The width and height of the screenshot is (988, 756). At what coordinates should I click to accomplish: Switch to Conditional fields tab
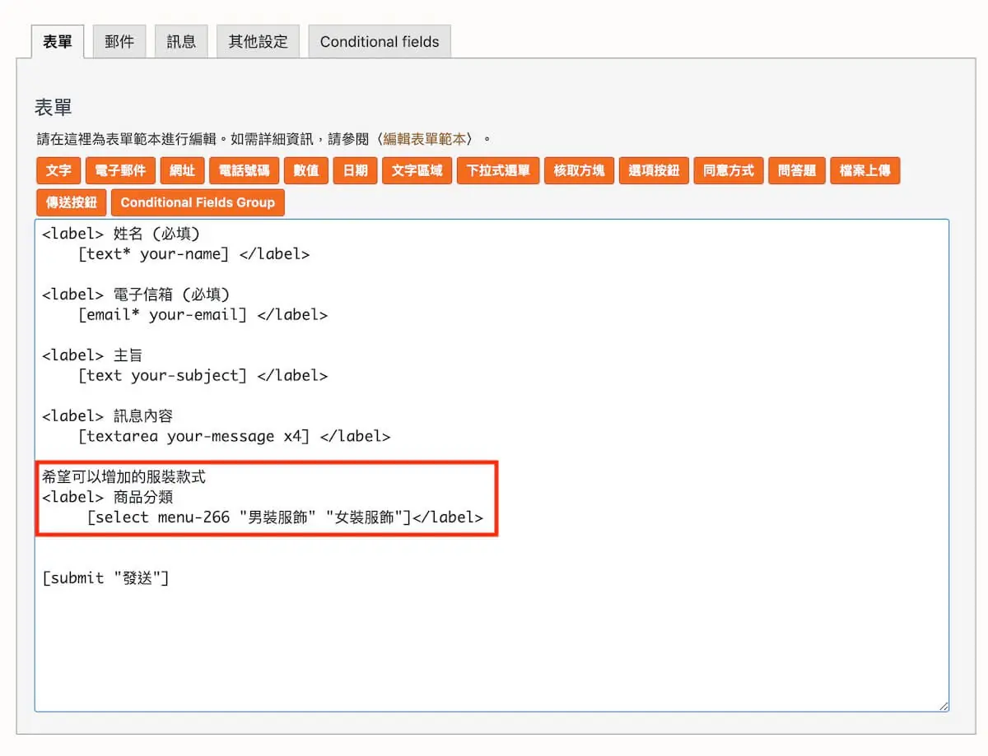(x=380, y=41)
